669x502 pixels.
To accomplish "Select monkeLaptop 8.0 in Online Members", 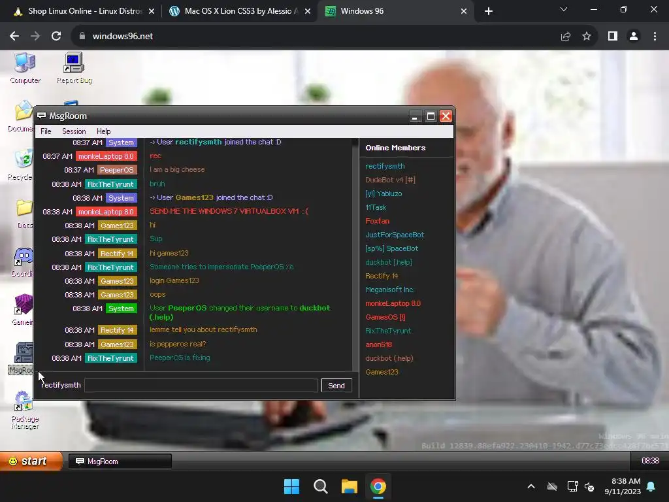I will click(x=393, y=303).
